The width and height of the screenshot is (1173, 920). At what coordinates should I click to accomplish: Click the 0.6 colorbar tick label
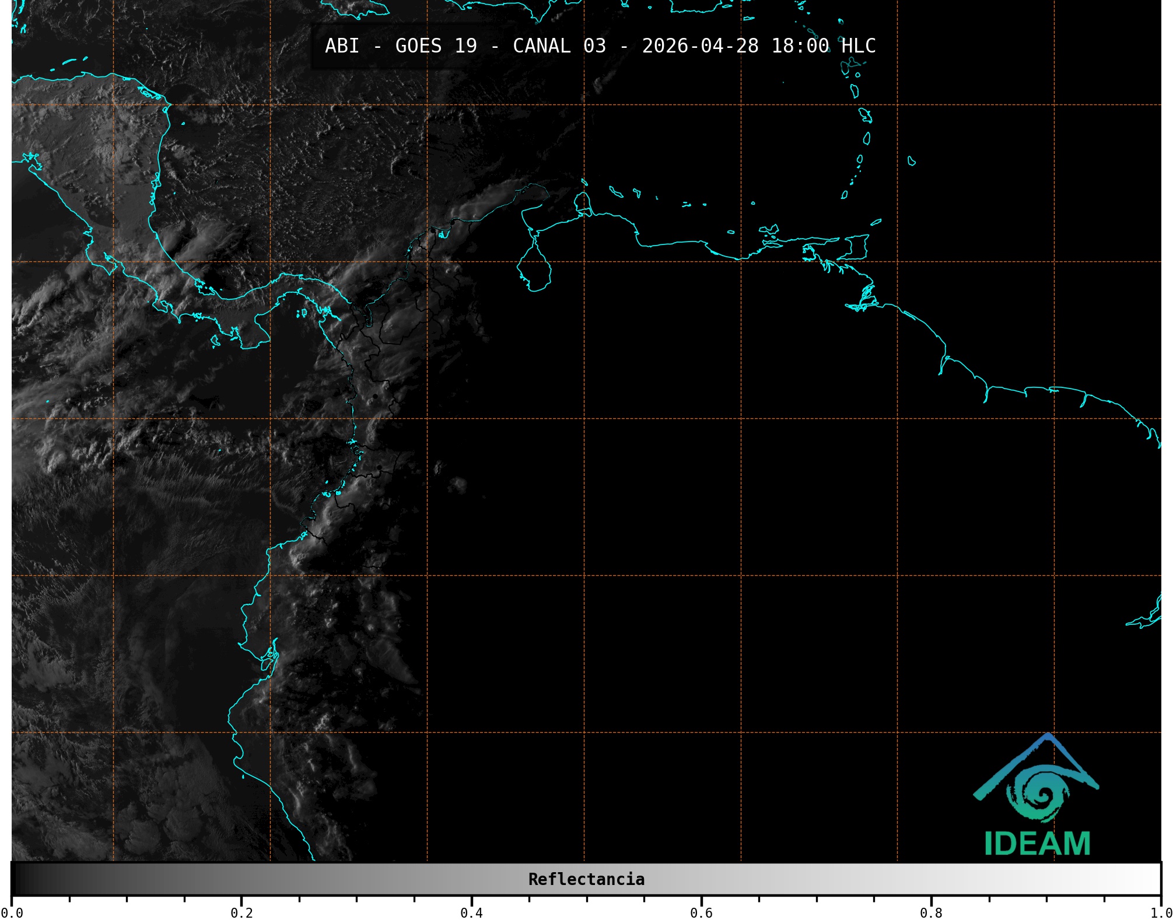coord(701,913)
